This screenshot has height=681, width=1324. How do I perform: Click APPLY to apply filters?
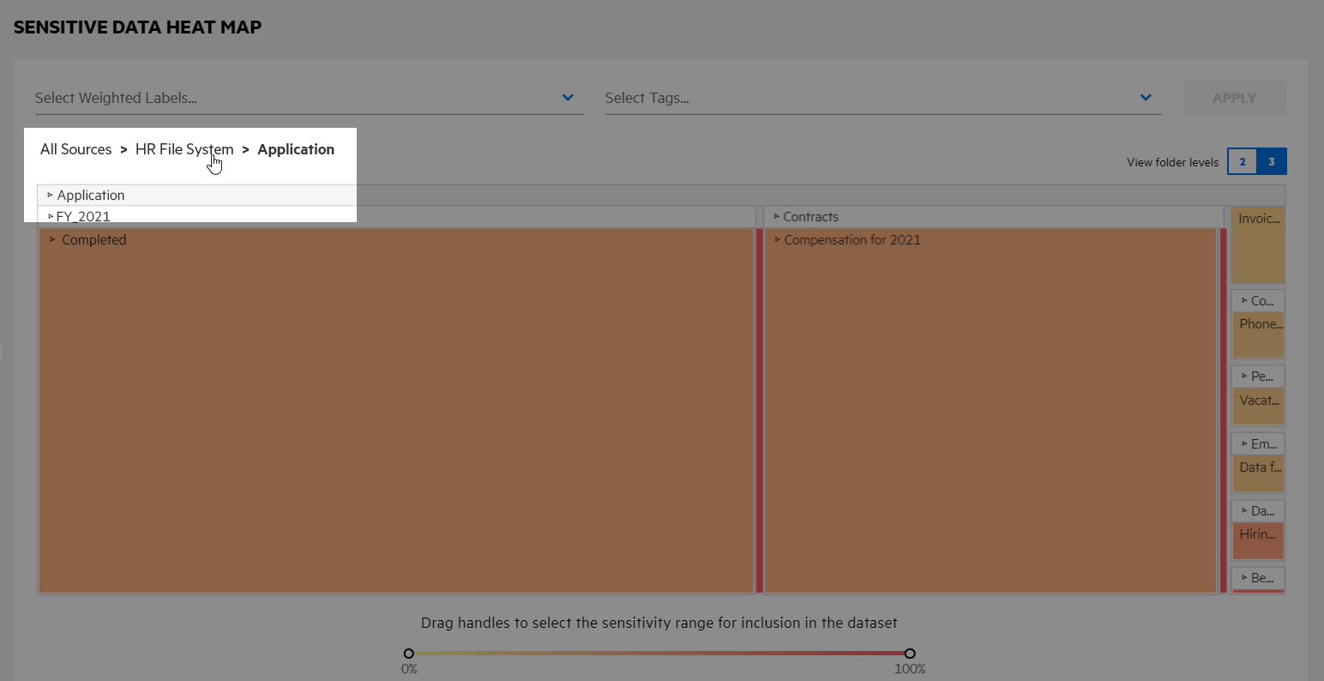1234,97
